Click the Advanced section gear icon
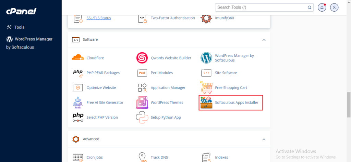This screenshot has width=351, height=162. click(76, 139)
